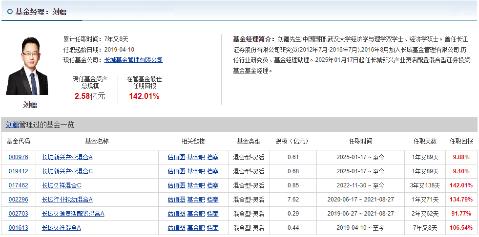Click start date 2019-04-10 in profile
The height and width of the screenshot is (237, 479).
[x=120, y=50]
